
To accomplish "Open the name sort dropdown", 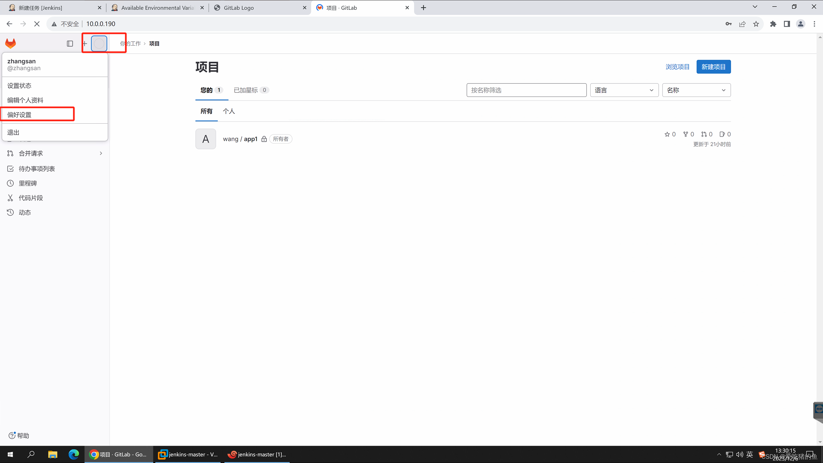I will pos(696,90).
